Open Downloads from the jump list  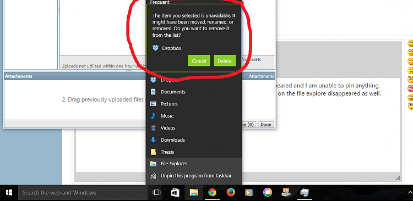pyautogui.click(x=194, y=140)
